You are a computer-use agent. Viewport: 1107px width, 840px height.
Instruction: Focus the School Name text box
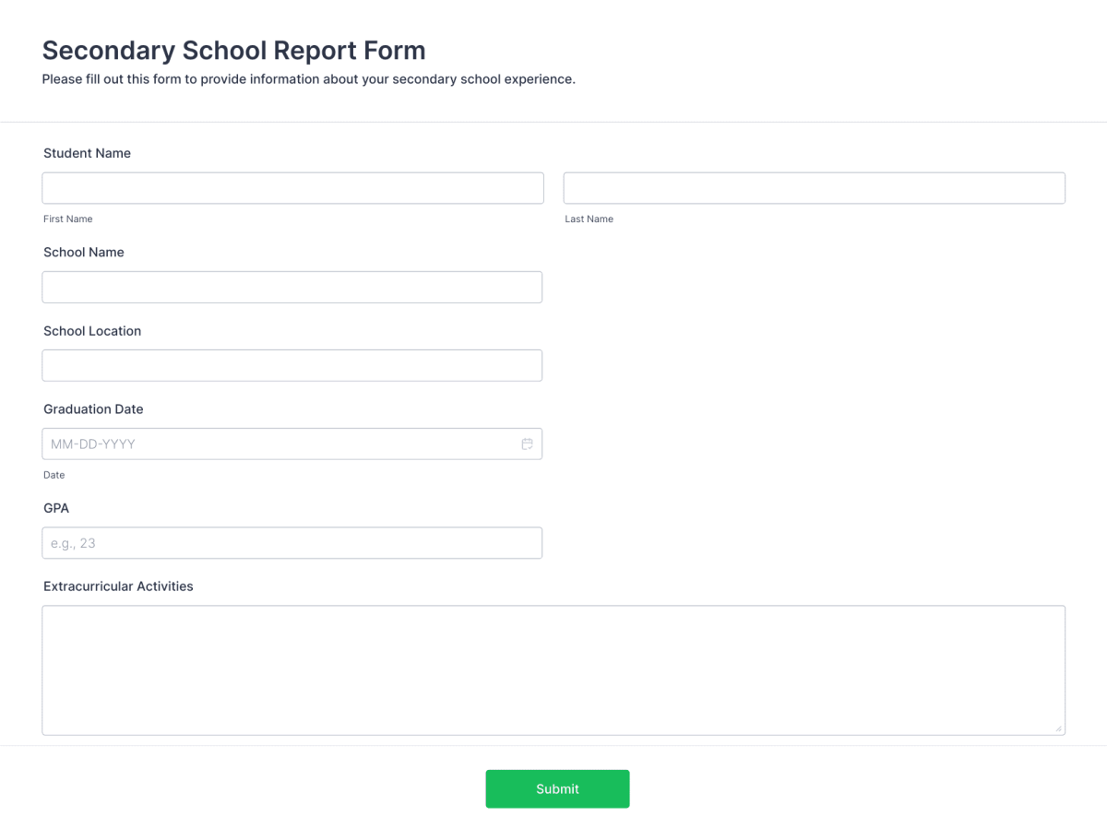click(x=292, y=287)
